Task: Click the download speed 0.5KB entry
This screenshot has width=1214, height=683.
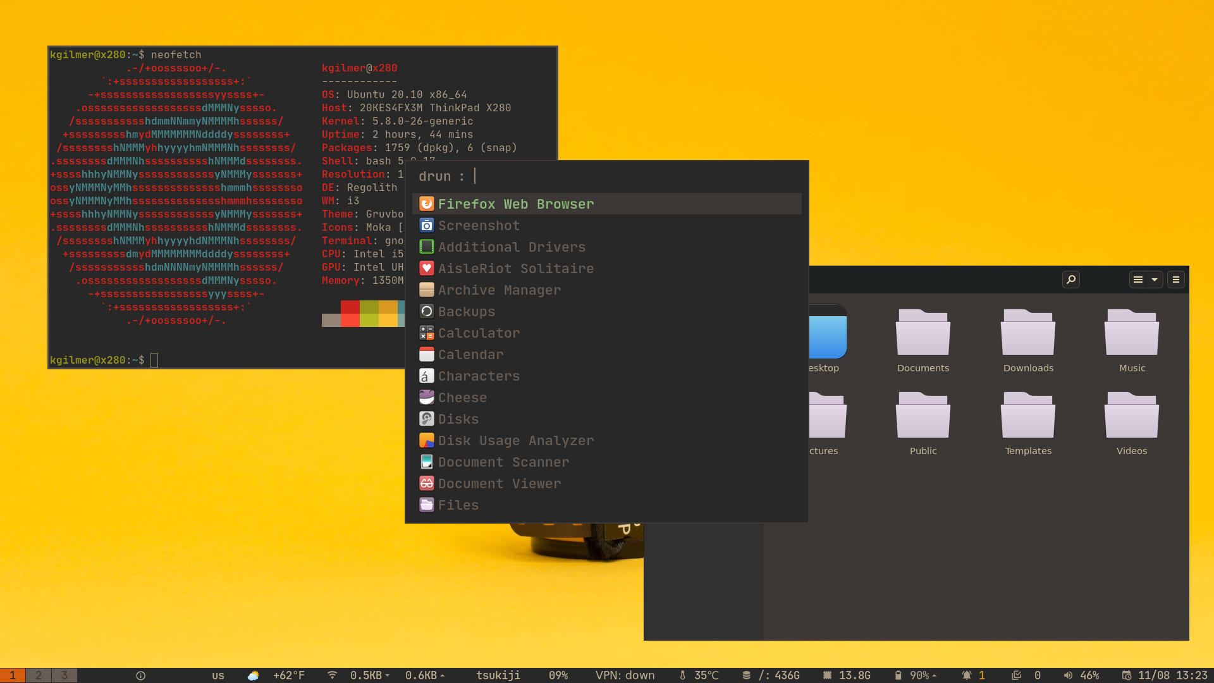Action: (370, 675)
